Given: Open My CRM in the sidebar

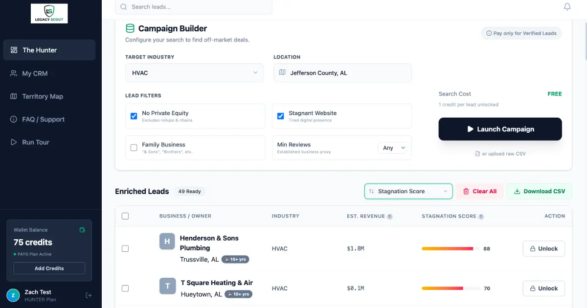Looking at the screenshot, I should click(x=35, y=73).
